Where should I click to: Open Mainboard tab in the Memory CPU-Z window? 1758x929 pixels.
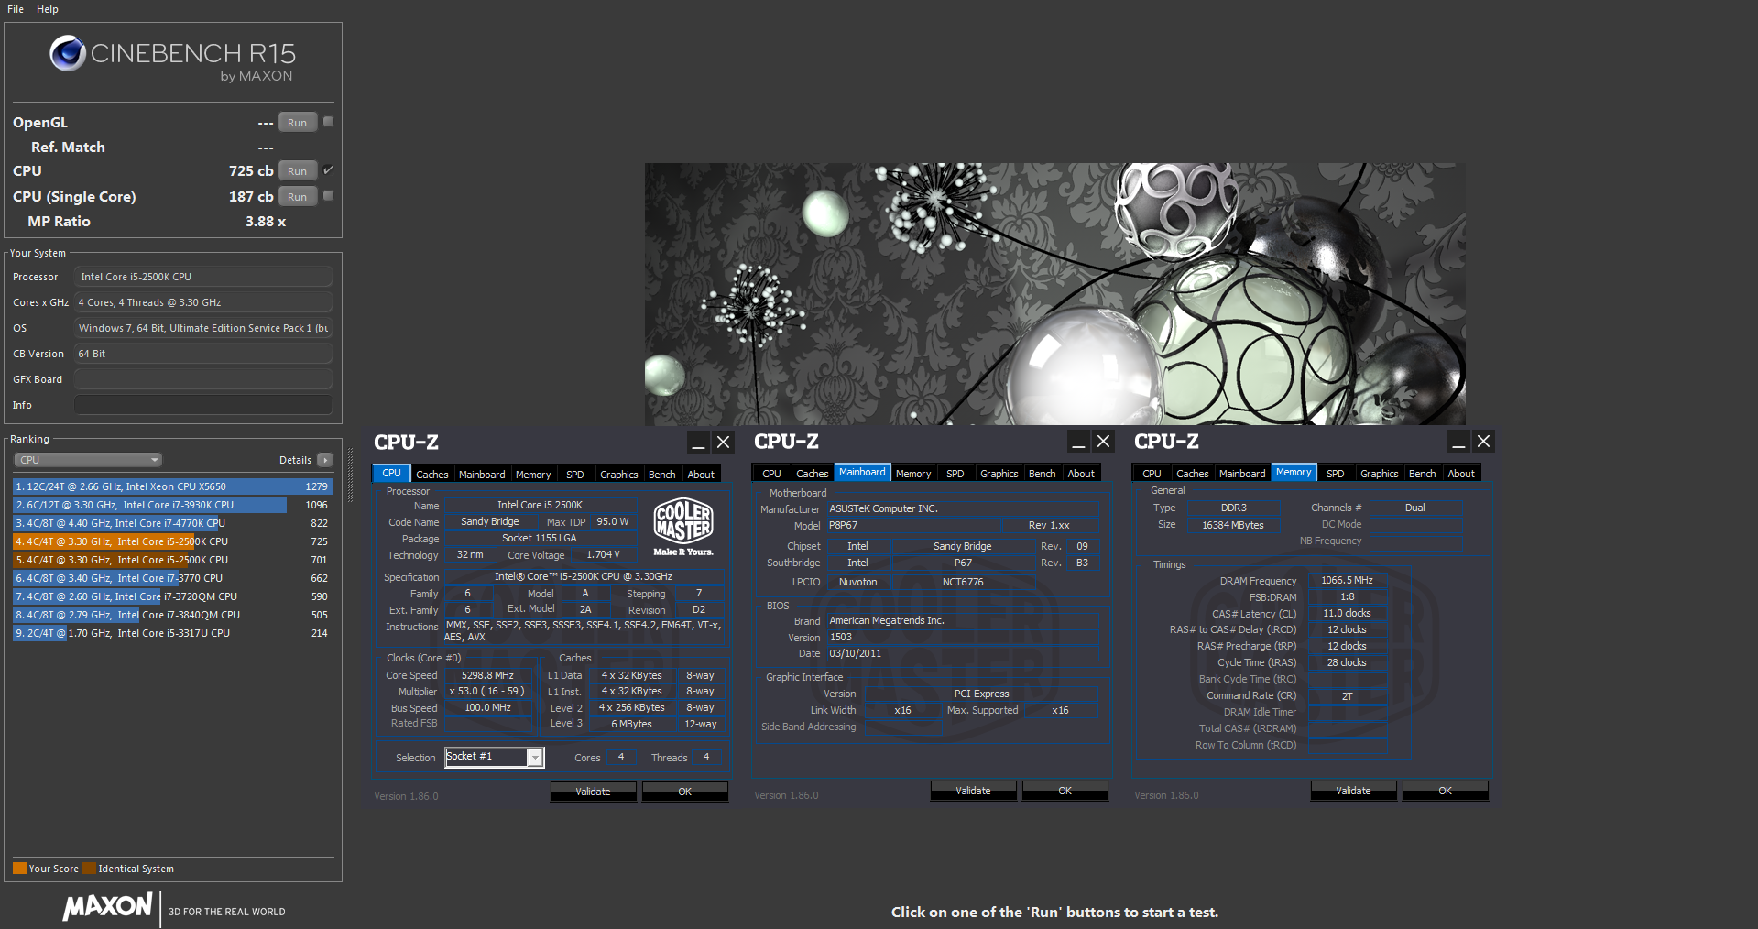1242,474
